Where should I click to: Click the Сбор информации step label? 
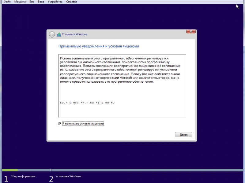[x=23, y=176]
